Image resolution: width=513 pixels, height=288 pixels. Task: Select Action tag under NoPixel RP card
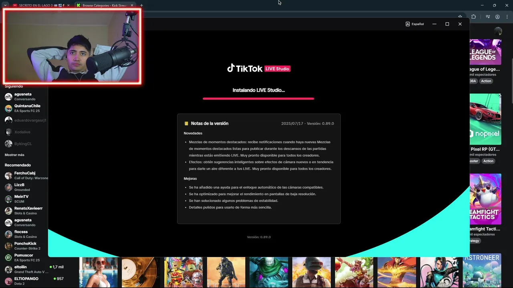point(488,161)
